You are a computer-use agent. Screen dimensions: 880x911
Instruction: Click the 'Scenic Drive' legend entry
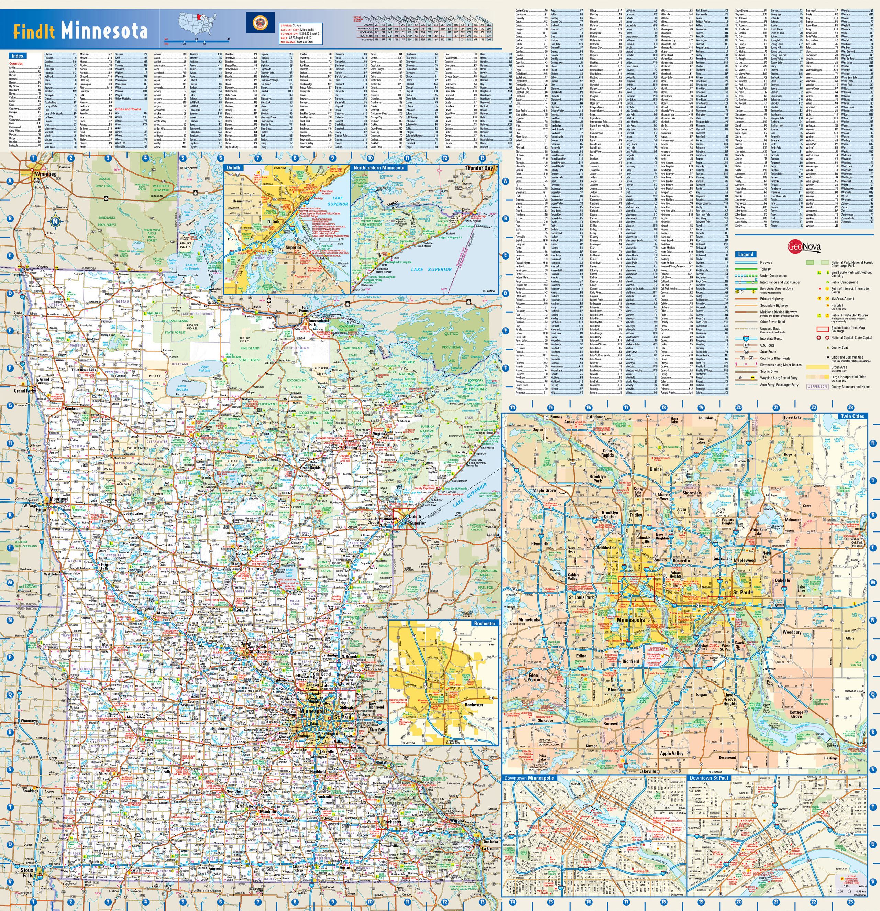pos(769,371)
